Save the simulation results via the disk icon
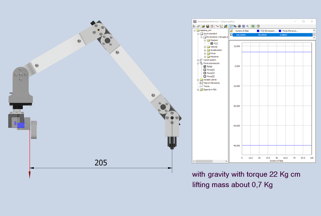Image resolution: width=321 pixels, height=216 pixels. (x=207, y=26)
